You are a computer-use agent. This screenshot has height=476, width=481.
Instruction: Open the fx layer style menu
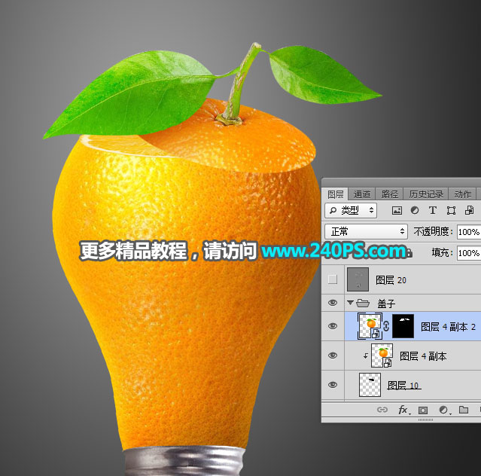[403, 410]
